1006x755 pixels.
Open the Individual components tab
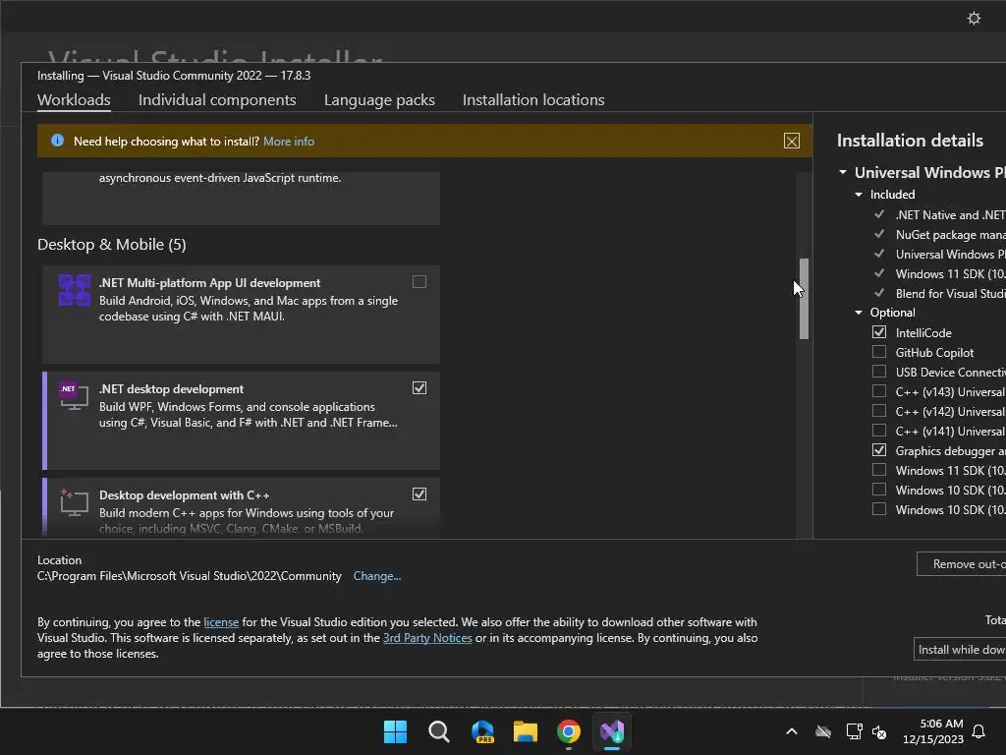[217, 100]
